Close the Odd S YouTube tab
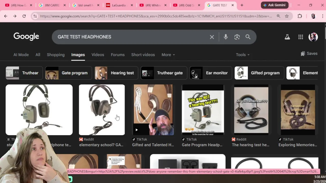Viewport: 326px width, 183px height. click(x=199, y=5)
